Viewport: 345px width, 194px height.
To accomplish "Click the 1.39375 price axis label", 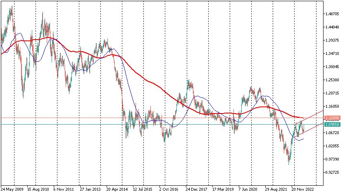I will click(x=332, y=40).
